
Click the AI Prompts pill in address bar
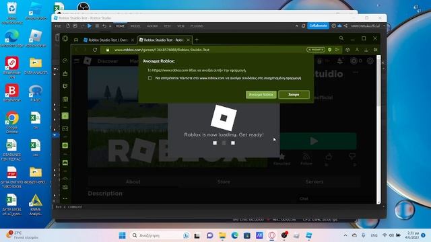click(x=316, y=50)
